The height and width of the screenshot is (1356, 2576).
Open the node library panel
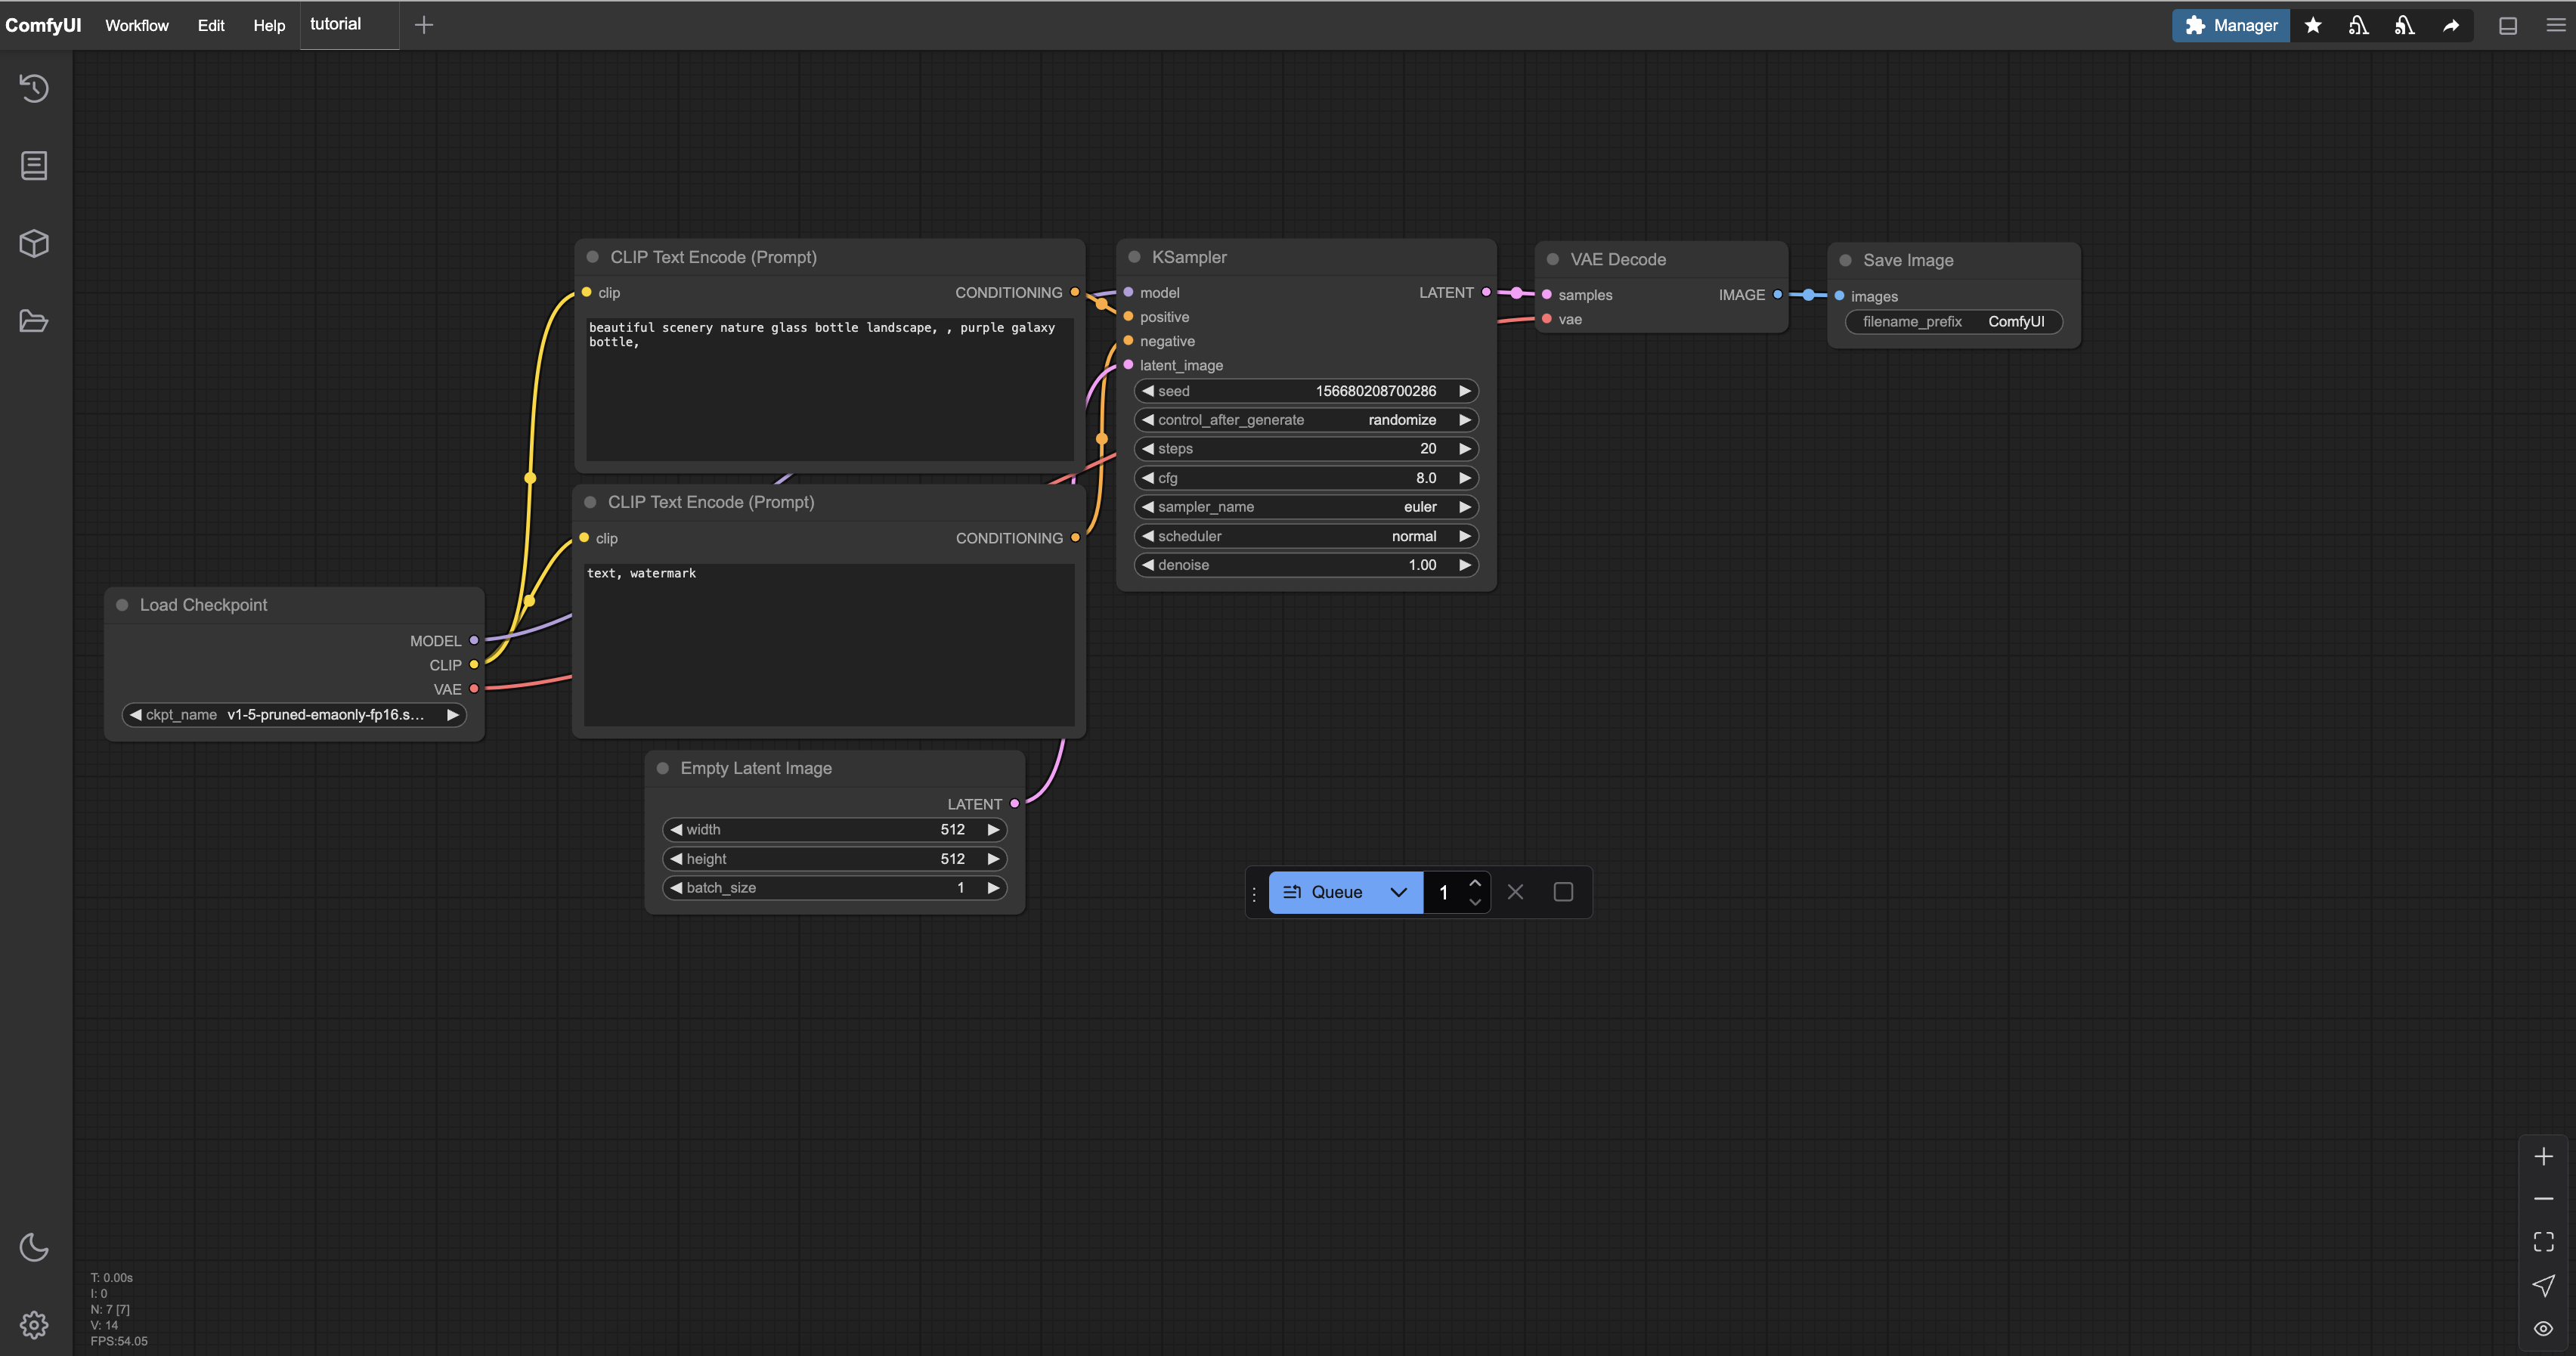click(x=33, y=165)
